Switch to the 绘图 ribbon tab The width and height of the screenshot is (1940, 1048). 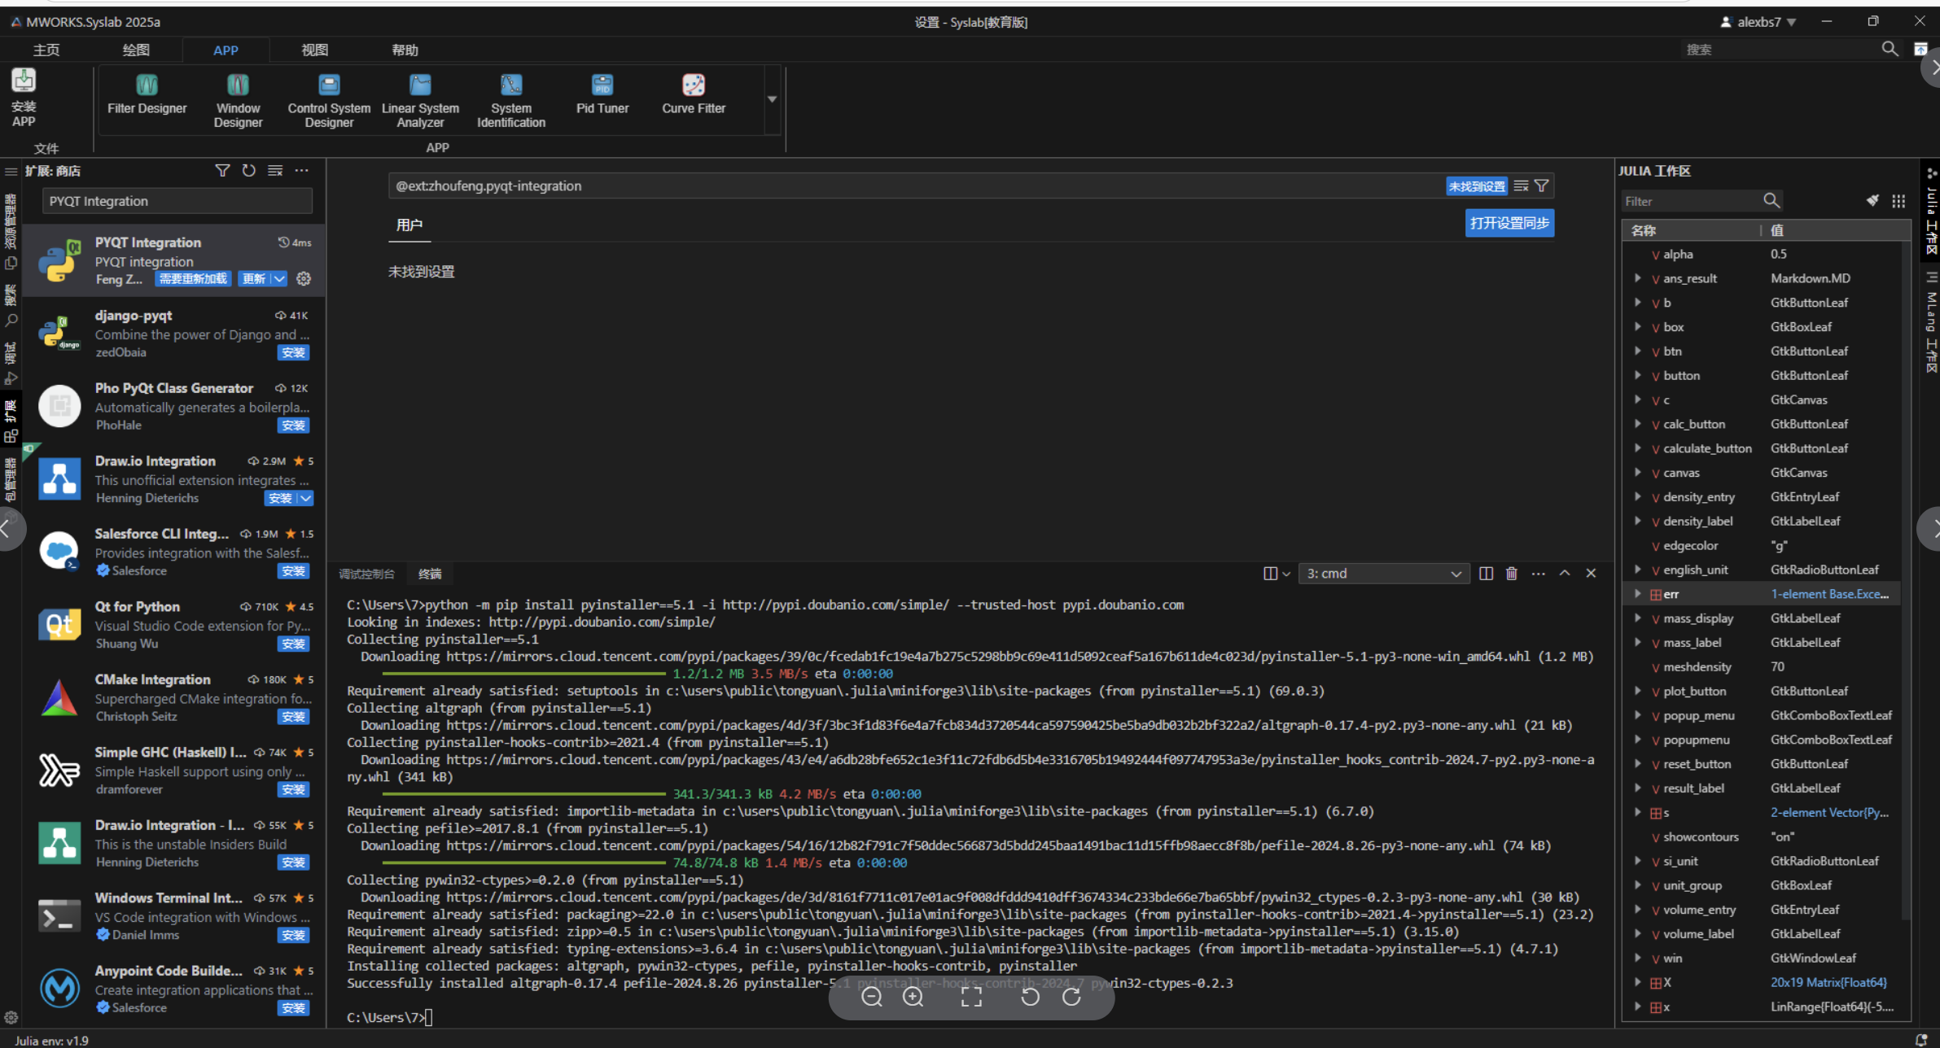coord(136,50)
